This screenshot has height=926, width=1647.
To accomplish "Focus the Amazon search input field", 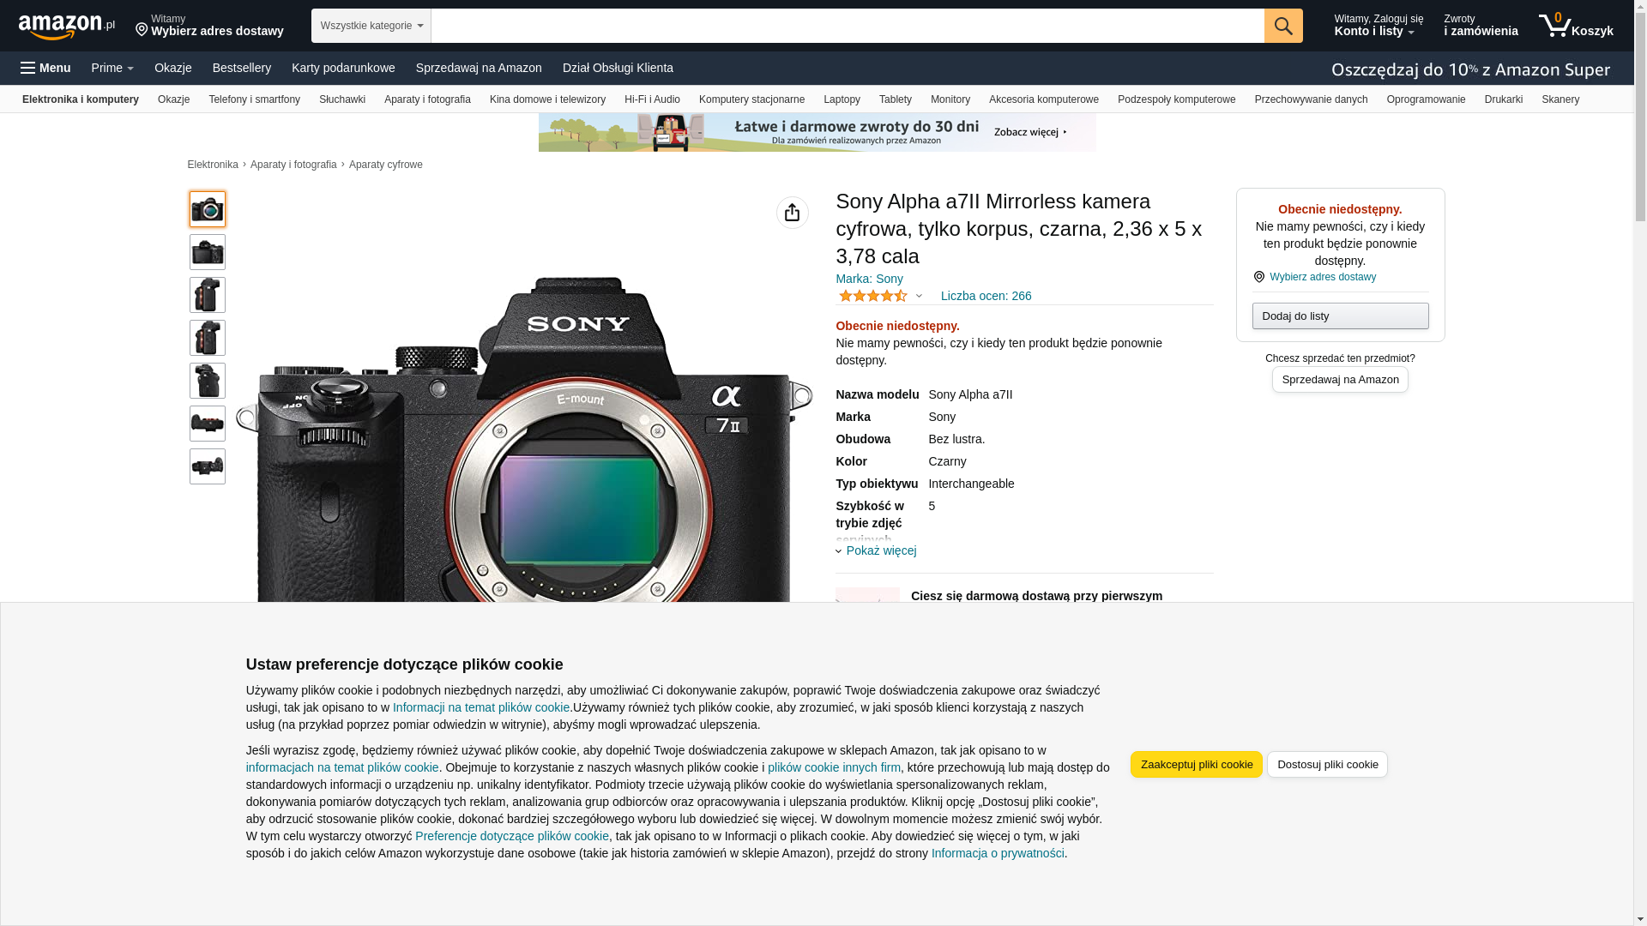I will click(x=848, y=26).
